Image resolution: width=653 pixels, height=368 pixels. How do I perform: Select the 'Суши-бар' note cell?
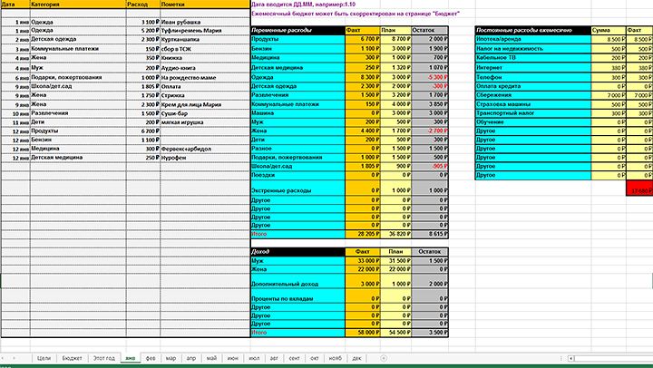tap(205, 113)
